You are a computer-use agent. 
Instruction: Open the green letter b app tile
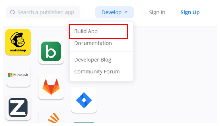point(51,51)
